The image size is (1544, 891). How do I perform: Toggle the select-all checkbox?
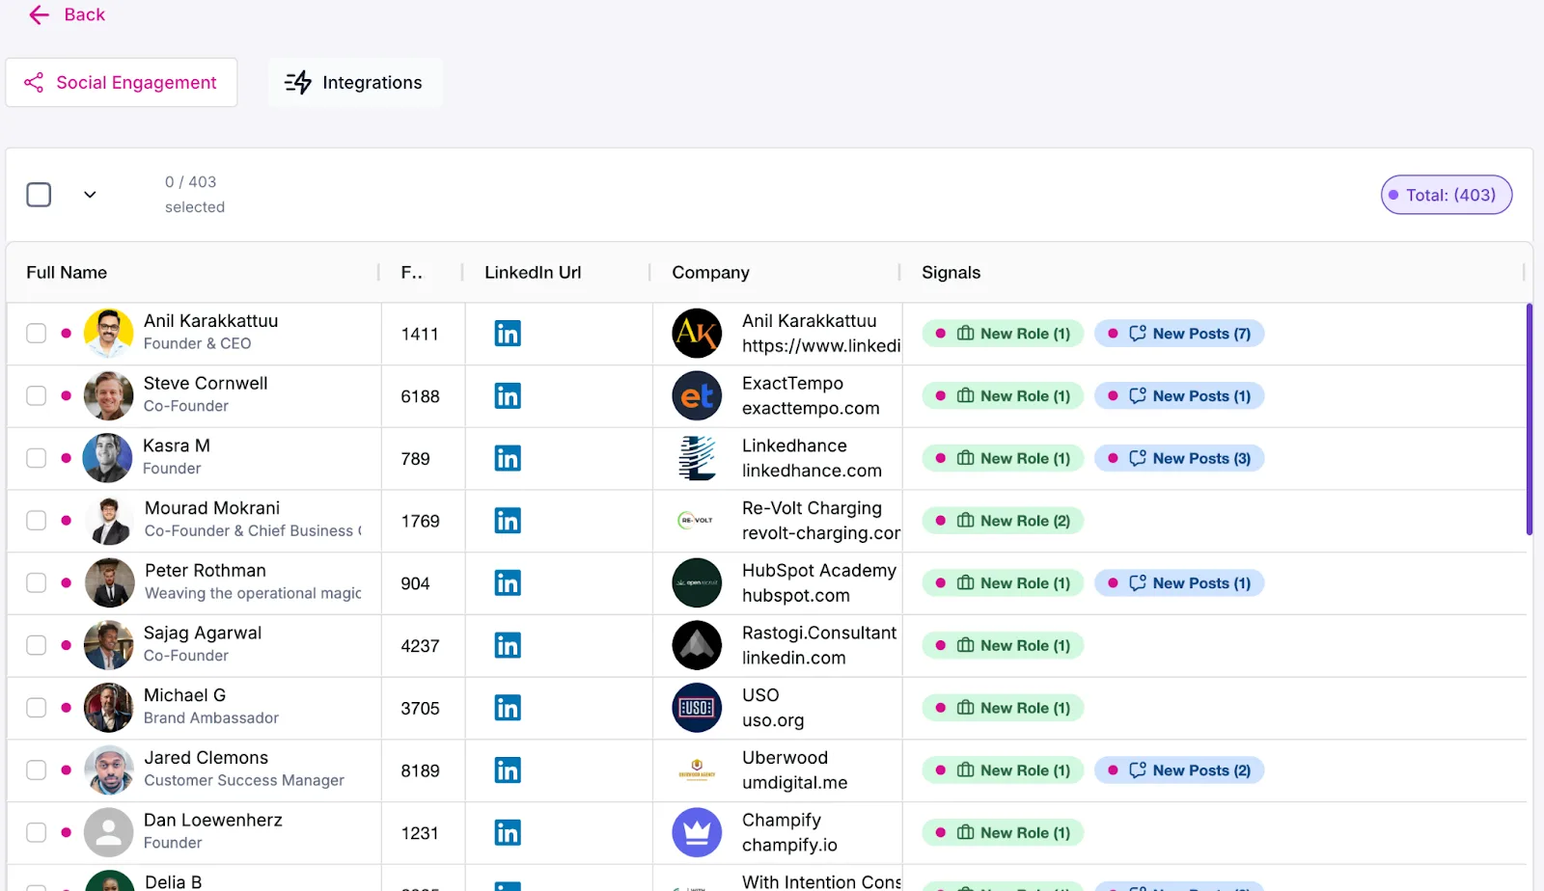click(x=39, y=195)
